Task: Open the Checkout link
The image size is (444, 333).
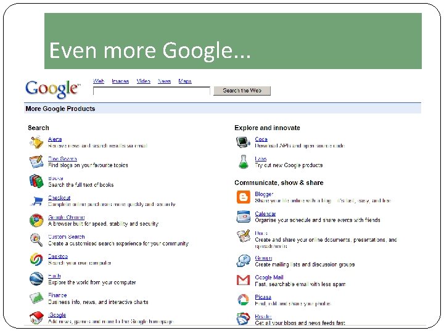Action: pos(59,198)
